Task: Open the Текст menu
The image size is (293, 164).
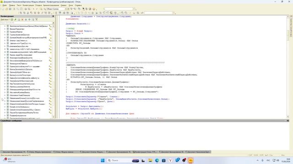Action: 19,5
